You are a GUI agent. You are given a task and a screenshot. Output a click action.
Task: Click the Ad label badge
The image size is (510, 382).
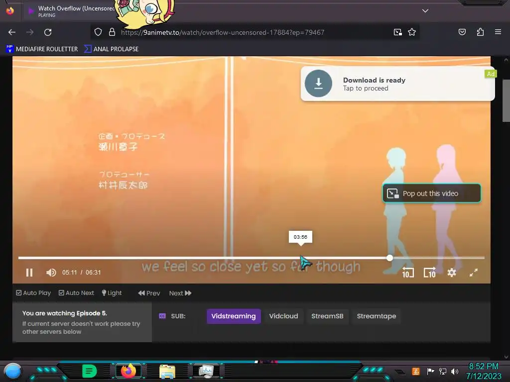pyautogui.click(x=491, y=74)
